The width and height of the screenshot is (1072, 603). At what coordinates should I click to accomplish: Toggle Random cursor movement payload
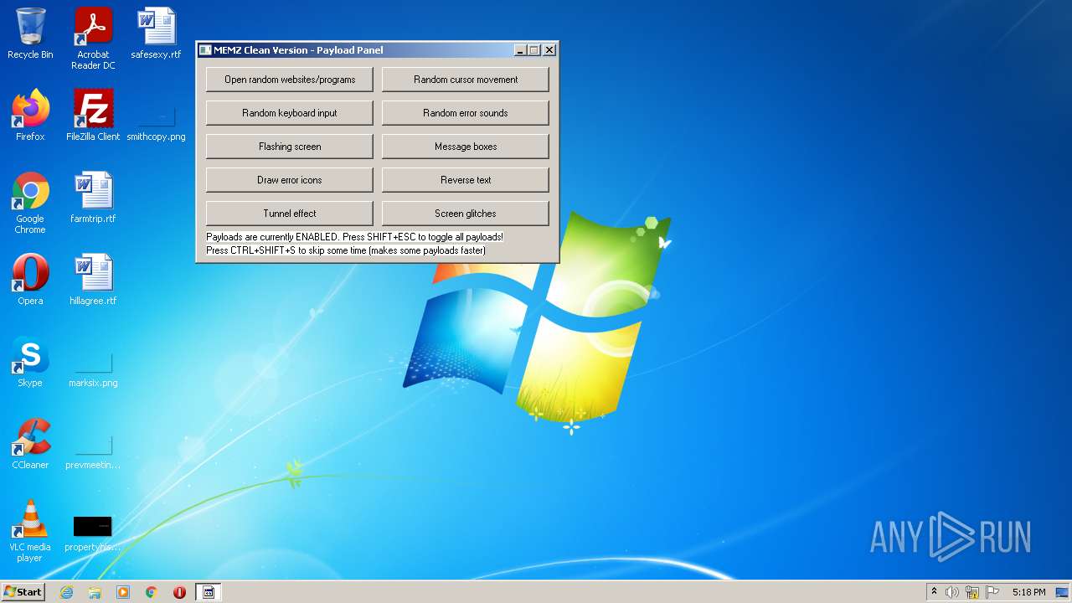tap(466, 80)
